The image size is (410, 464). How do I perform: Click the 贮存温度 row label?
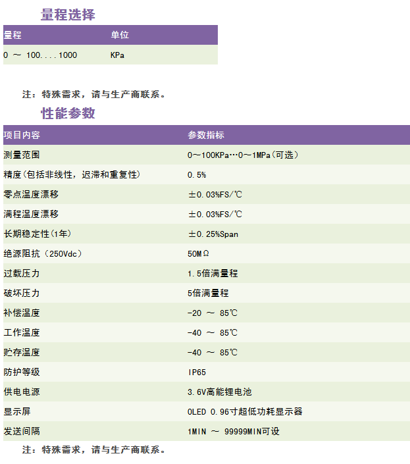coord(22,352)
